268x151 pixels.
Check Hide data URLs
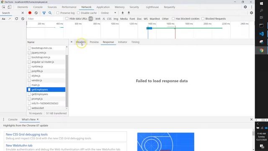pyautogui.click(x=67, y=18)
